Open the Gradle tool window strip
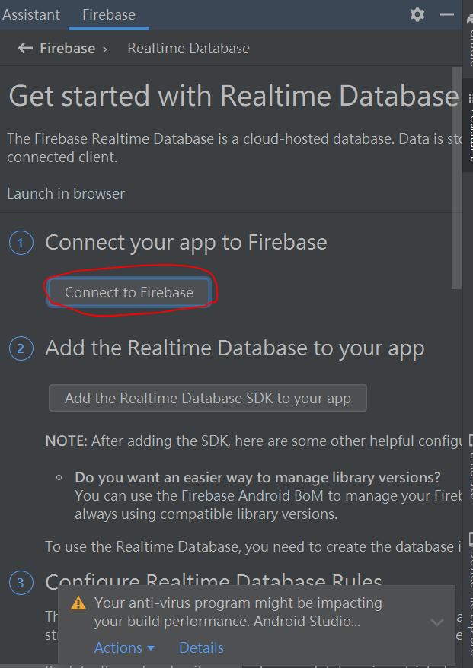This screenshot has width=473, height=668. pos(469,34)
